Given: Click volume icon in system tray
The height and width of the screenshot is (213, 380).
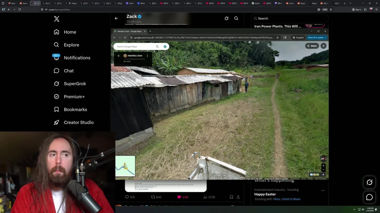Looking at the screenshot, I should click(x=362, y=209).
